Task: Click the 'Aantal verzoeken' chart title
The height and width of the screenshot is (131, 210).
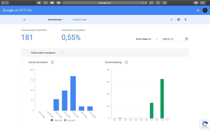Action: click(x=38, y=62)
